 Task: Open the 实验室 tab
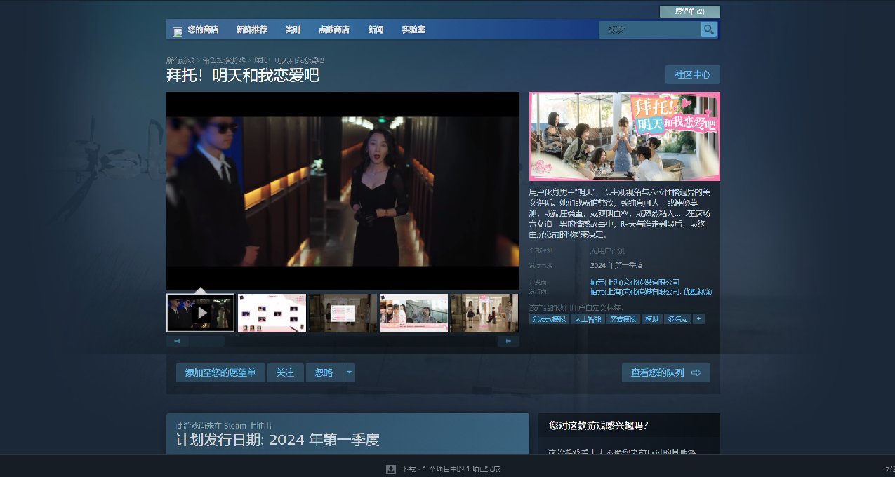[x=413, y=29]
